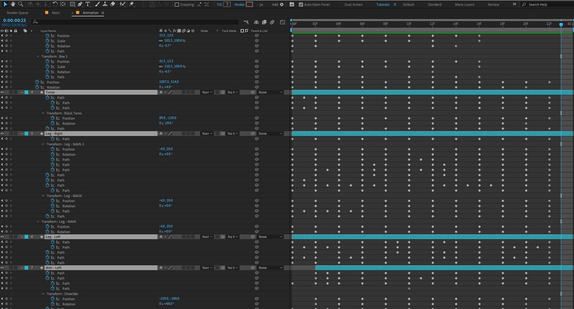Screen dimensions: 574x309
Task: Select the Zoom magnifier tool
Action: 21,4
